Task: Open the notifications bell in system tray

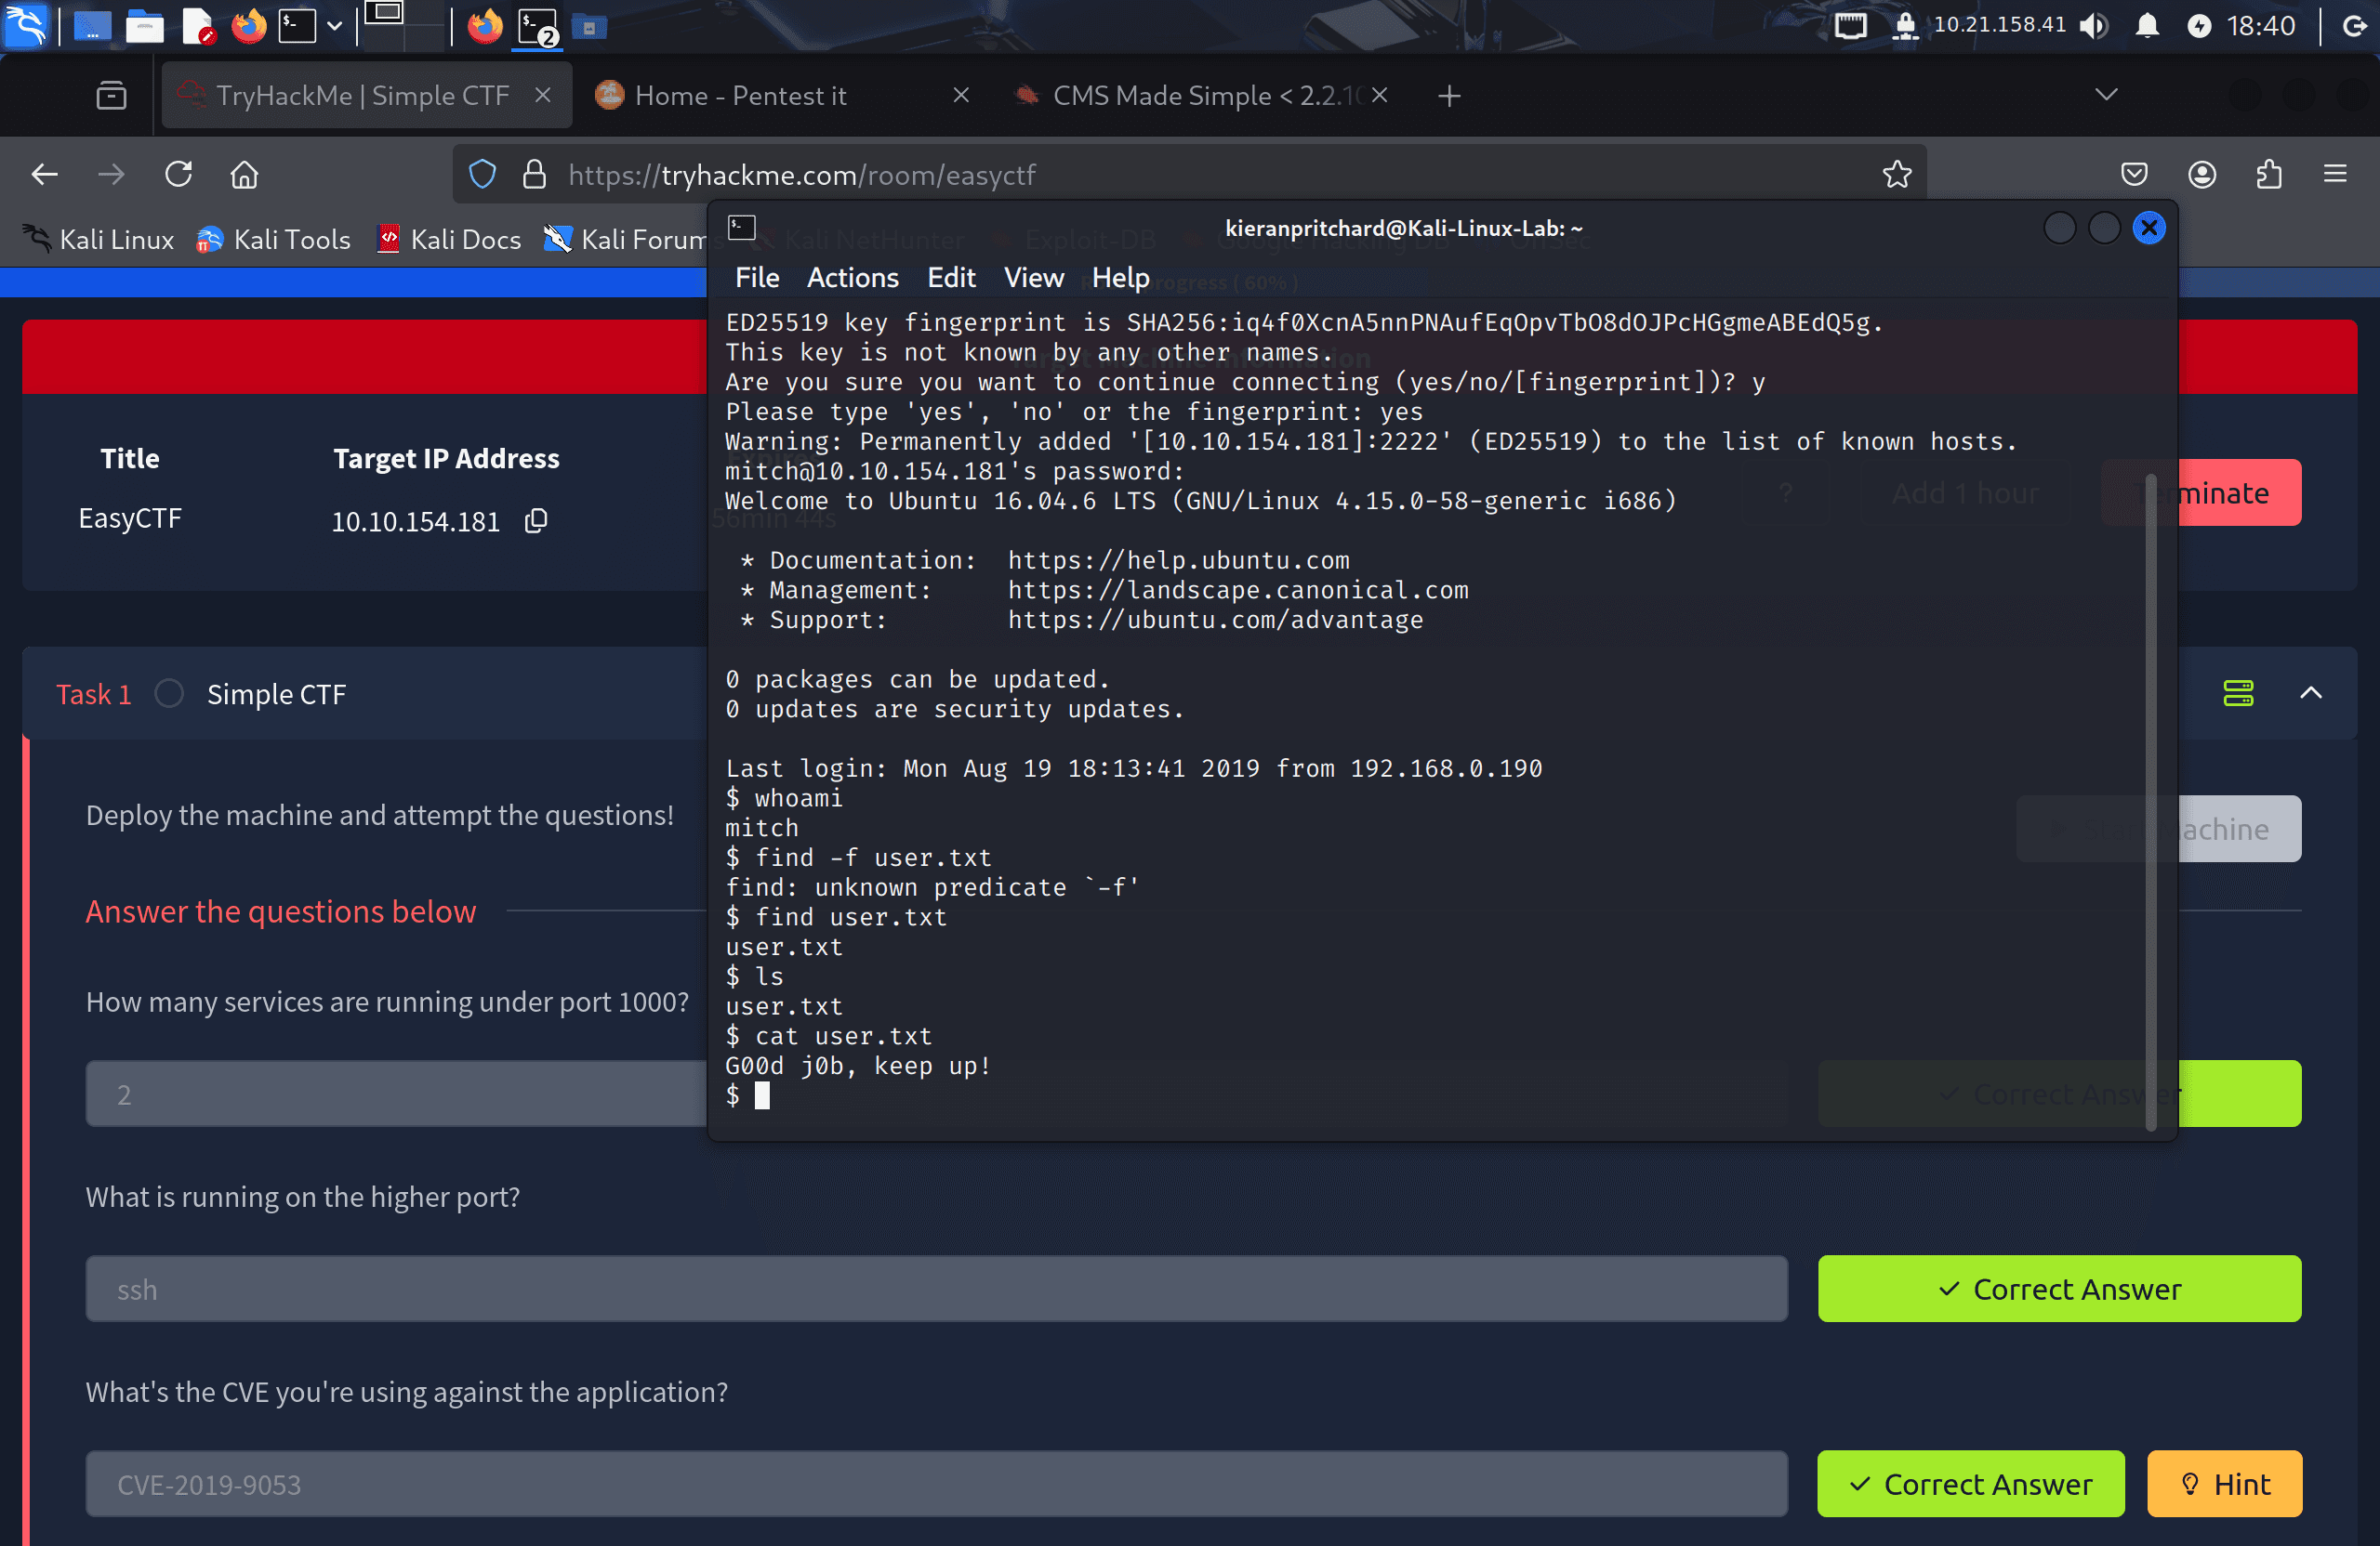Action: click(2146, 26)
